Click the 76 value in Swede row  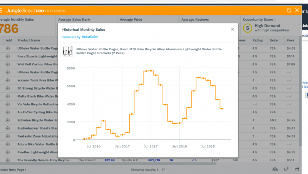click(171, 160)
